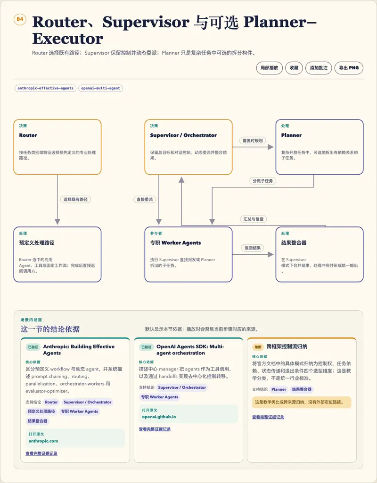Image resolution: width=377 pixels, height=483 pixels.
Task: Select the anthropic-effective-agents tag
Action: tap(45, 88)
